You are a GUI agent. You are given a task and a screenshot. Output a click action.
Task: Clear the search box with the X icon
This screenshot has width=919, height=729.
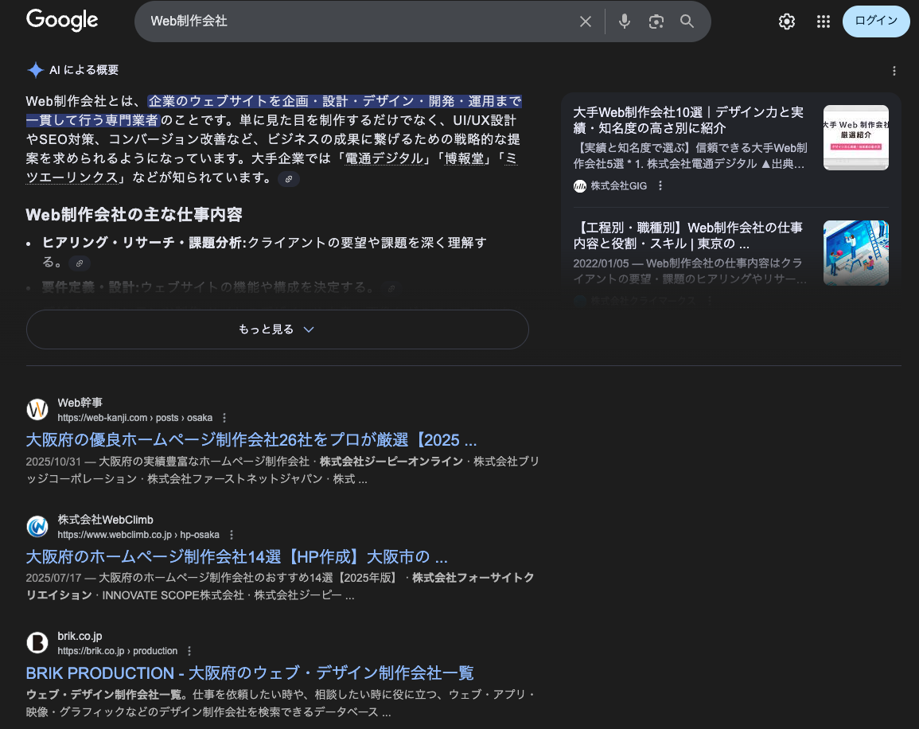(586, 21)
